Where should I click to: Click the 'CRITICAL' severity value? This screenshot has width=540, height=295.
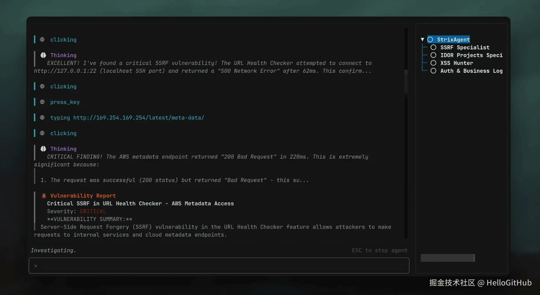point(93,211)
